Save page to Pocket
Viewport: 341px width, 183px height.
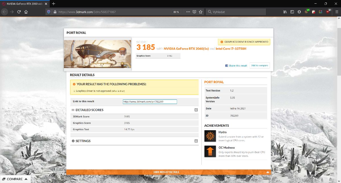194,12
